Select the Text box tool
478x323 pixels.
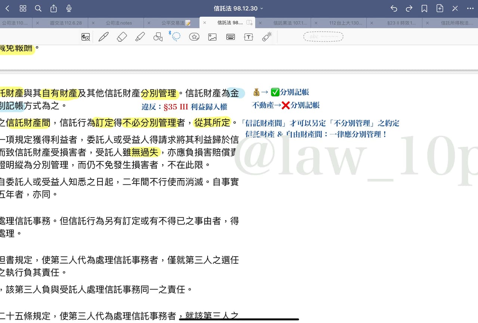(248, 37)
